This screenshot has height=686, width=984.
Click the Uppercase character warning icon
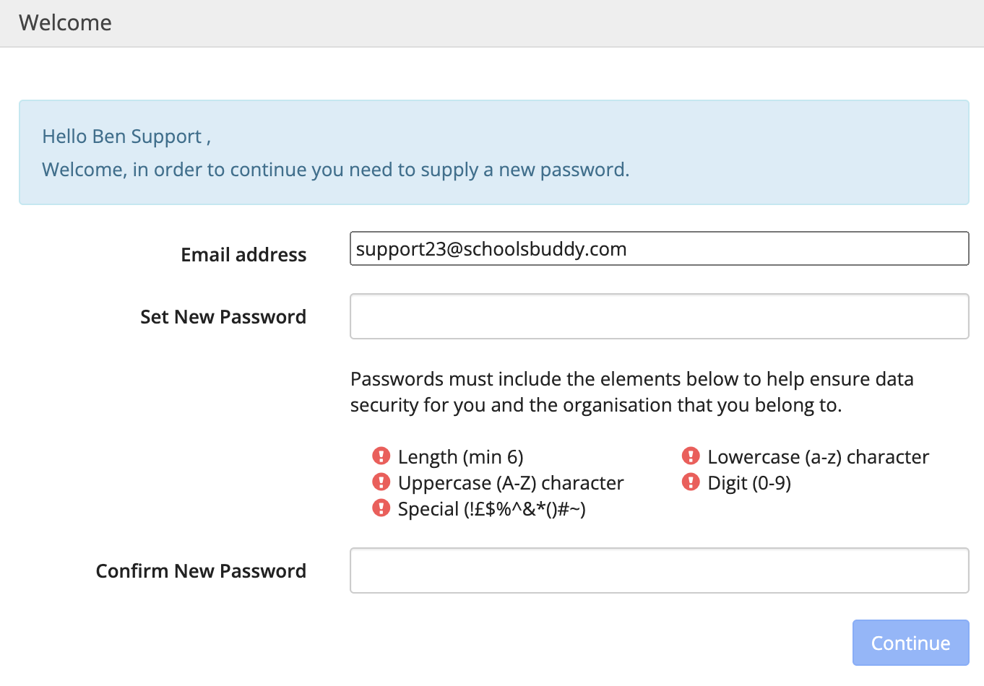(x=381, y=482)
